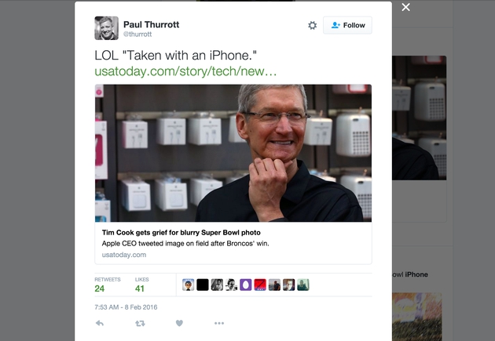Follow Paul Thurrott
The height and width of the screenshot is (341, 495).
coord(347,25)
